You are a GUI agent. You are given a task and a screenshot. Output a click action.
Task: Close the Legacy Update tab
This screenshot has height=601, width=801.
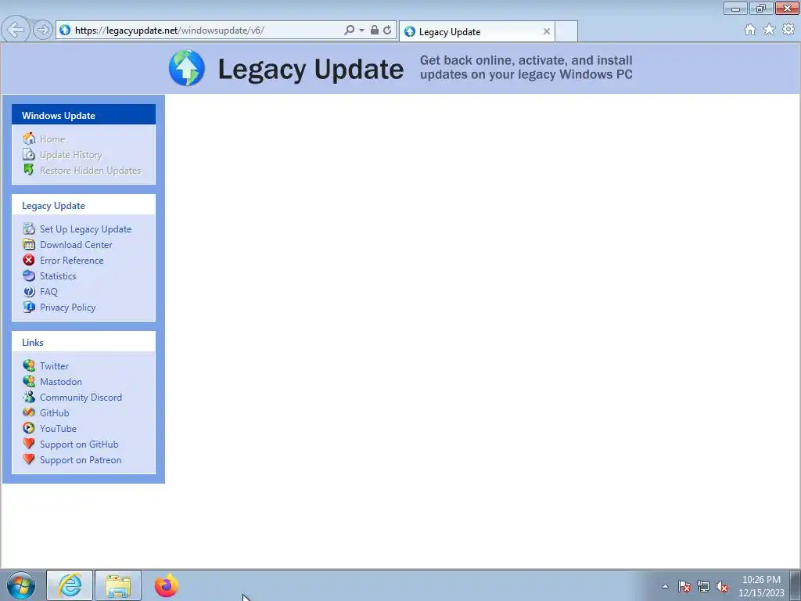547,31
